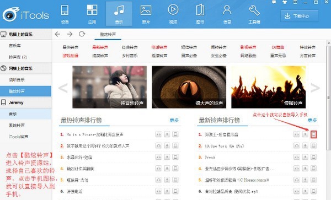Show next banner with right chevron

point(315,88)
